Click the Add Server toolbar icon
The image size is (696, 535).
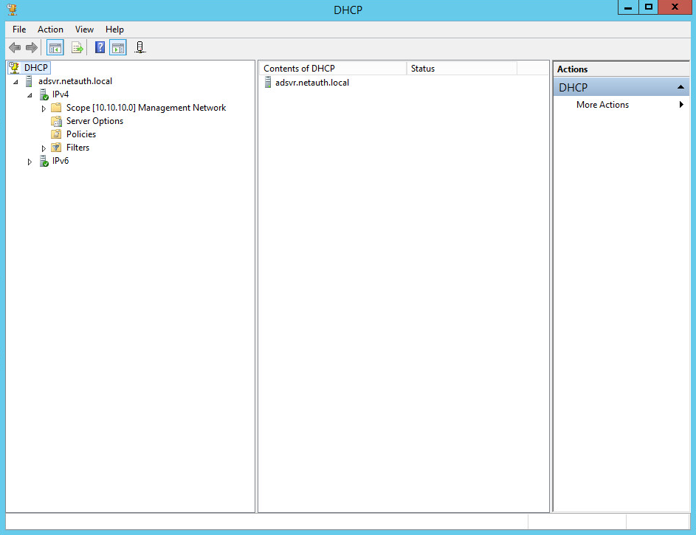pos(139,47)
